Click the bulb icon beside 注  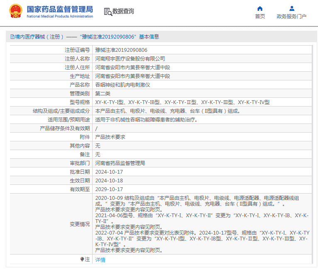tap(82, 259)
